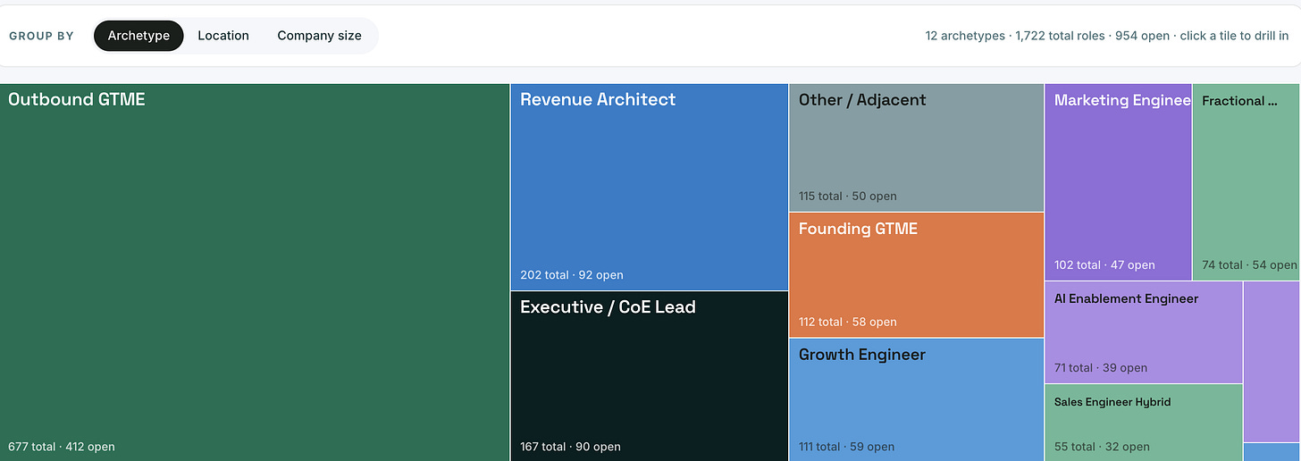This screenshot has width=1301, height=461.
Task: Switch grouping to Location
Action: (x=223, y=36)
